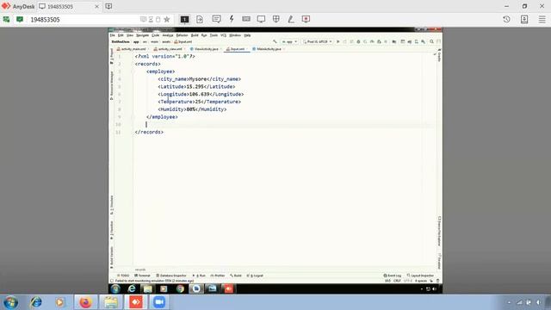551x310 pixels.
Task: Click the AnyDesk actions lightning bolt icon
Action: 232,19
